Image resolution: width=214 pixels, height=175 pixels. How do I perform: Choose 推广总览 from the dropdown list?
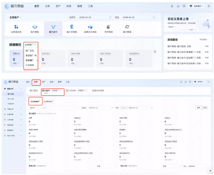(x=30, y=51)
